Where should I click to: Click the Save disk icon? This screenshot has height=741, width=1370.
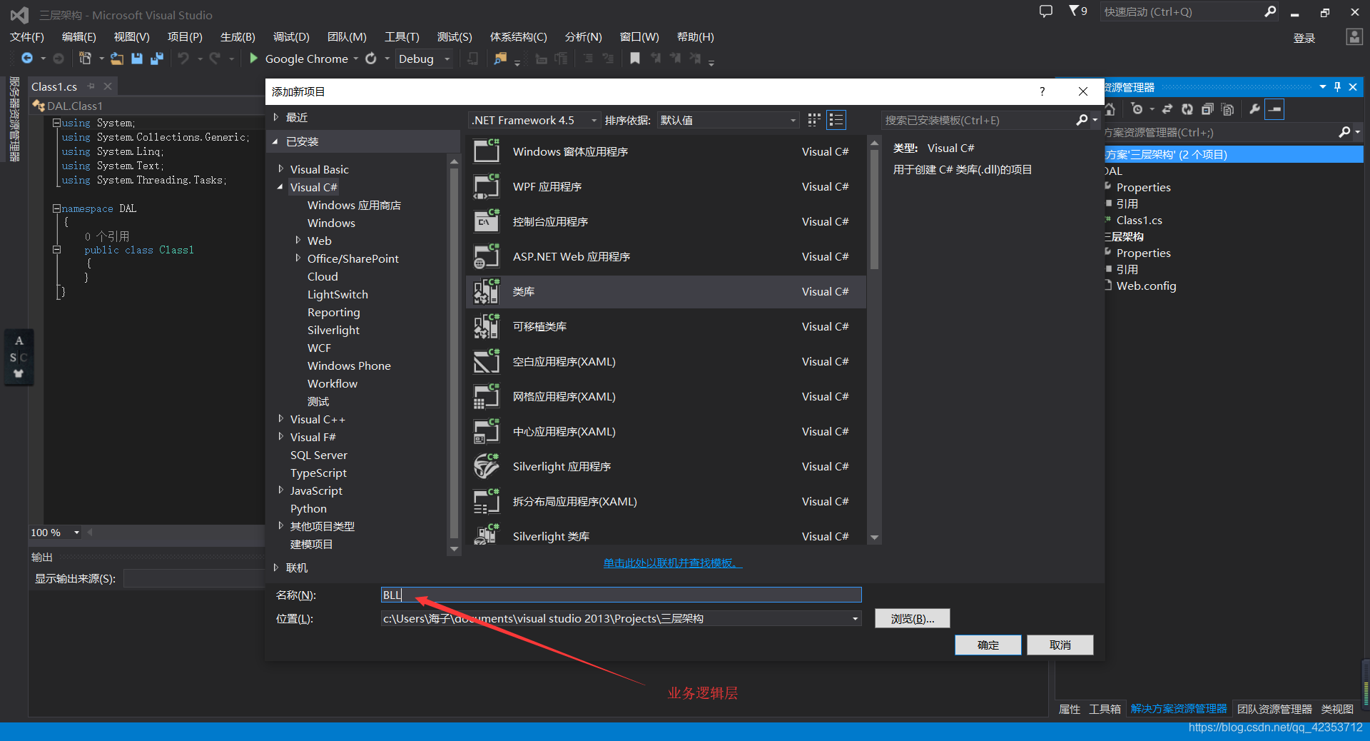tap(137, 59)
